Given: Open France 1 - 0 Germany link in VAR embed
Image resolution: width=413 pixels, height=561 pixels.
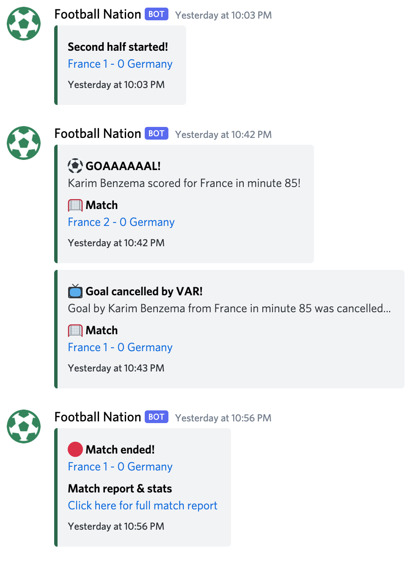Looking at the screenshot, I should 120,347.
